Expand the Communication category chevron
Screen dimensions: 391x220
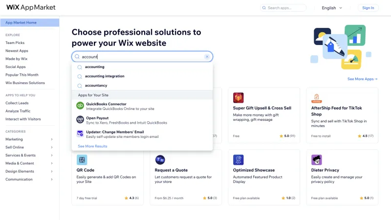coord(52,179)
